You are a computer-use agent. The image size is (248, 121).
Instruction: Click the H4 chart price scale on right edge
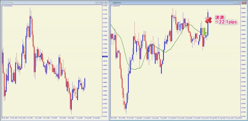pyautogui.click(x=243, y=62)
